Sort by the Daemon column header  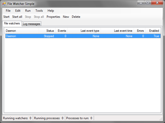point(22,31)
